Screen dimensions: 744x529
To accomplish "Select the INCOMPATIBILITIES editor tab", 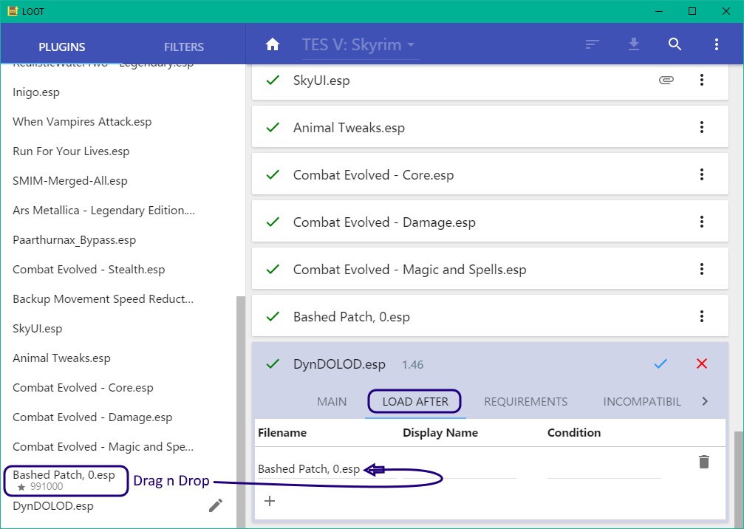I will (x=642, y=402).
